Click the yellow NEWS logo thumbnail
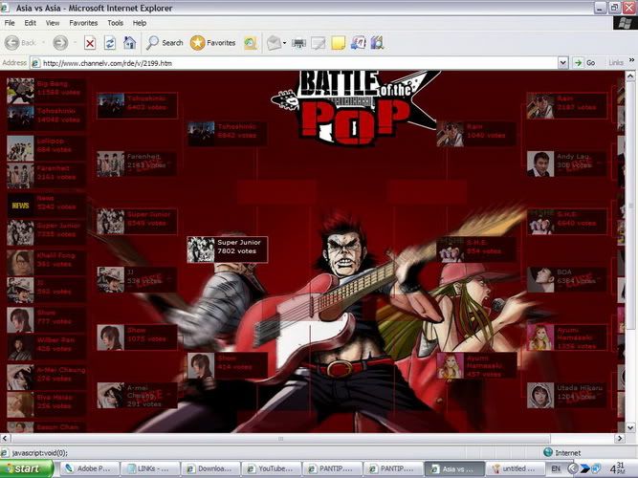 pos(20,206)
